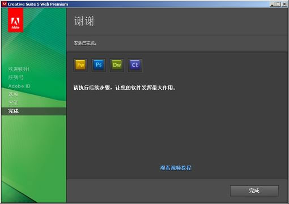Click the Creative Suite 5 Web Premium title
Viewport: 289px width, 204px height.
[x=38, y=4]
